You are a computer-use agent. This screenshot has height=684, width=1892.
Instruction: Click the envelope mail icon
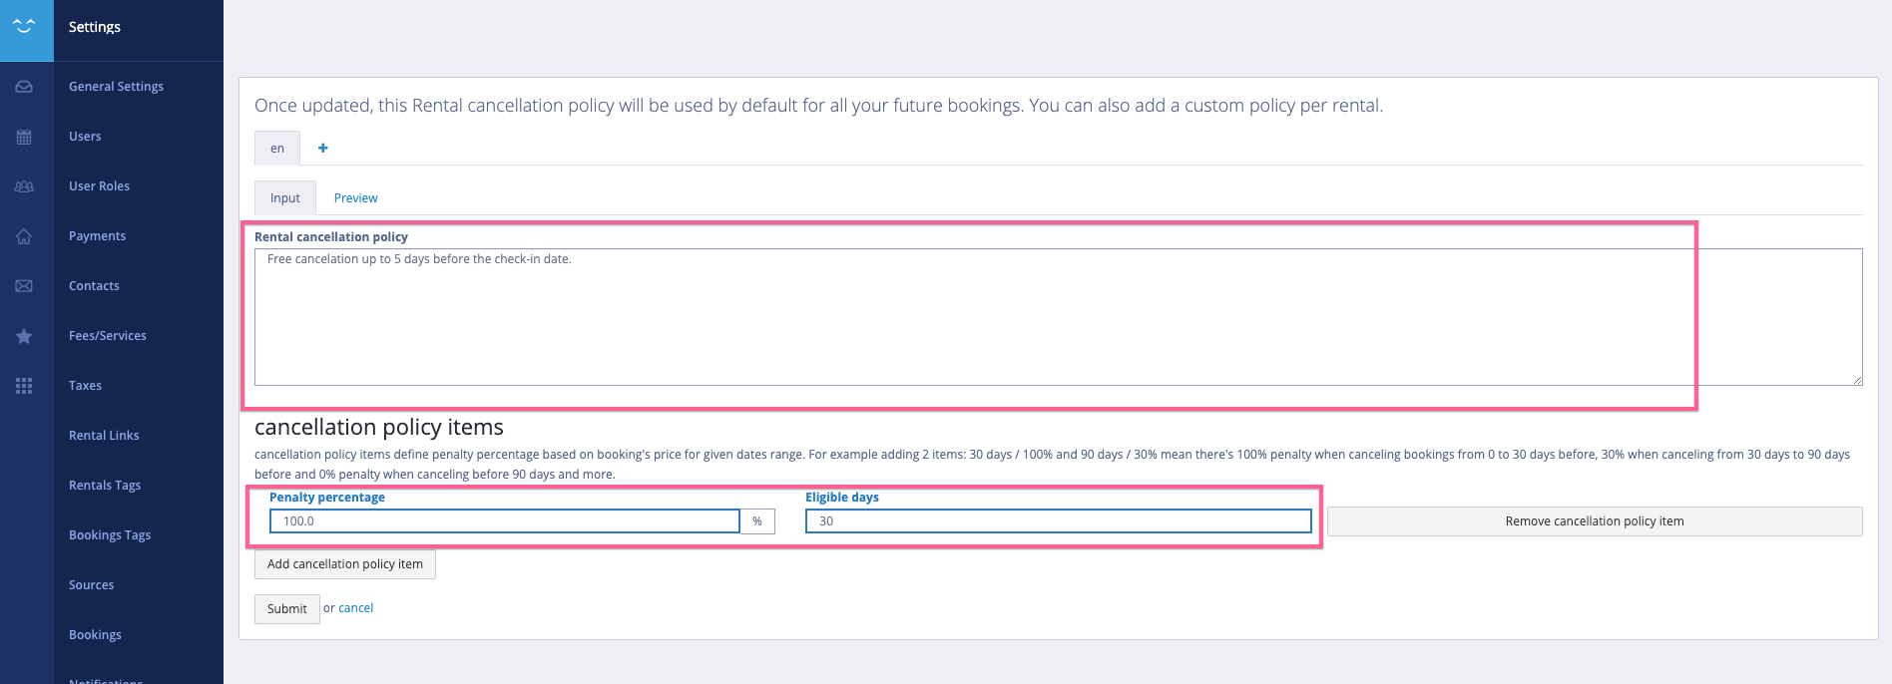pos(24,286)
